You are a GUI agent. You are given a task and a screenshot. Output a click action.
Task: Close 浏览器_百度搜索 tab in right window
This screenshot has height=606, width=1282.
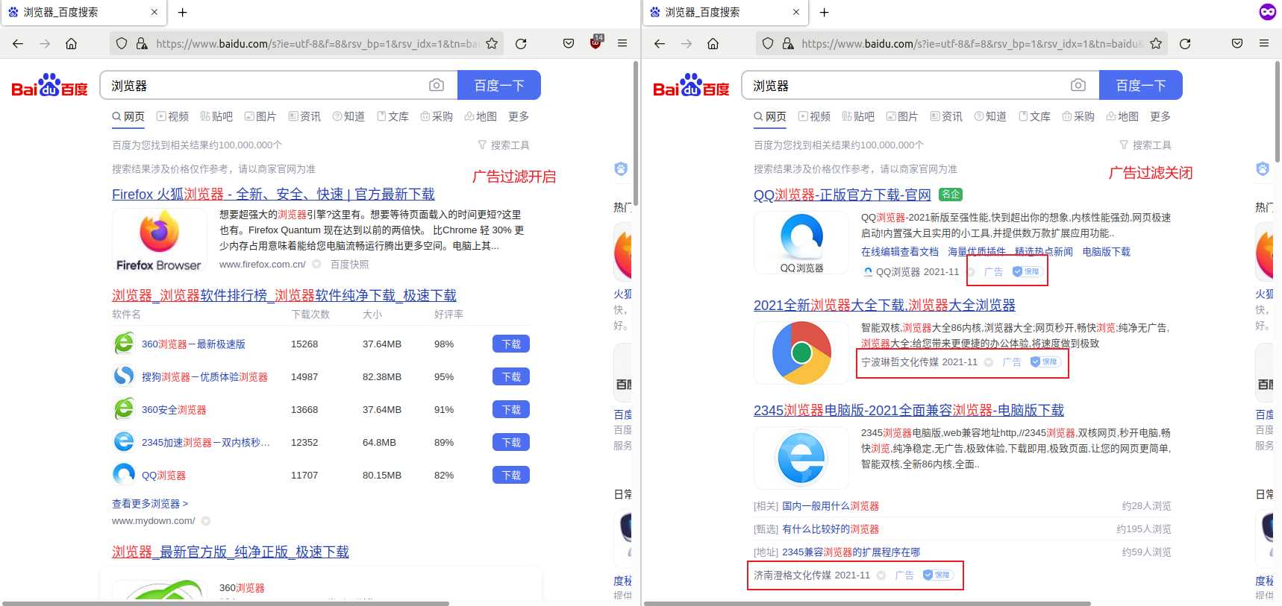pyautogui.click(x=796, y=12)
